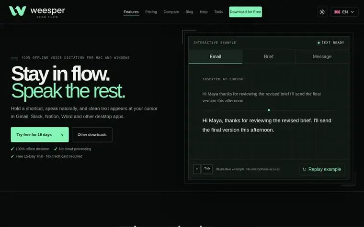Click the INTERACTIVE EXAMPLE label
The width and height of the screenshot is (364, 227).
pos(215,43)
